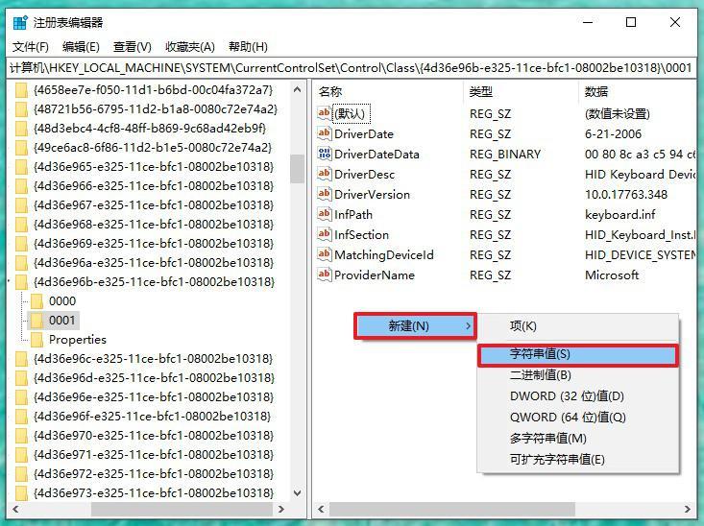
Task: Click the DriverDateData binary value icon
Action: tap(325, 155)
